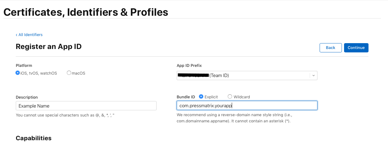Click the down arrow of Team ID selector
The height and width of the screenshot is (147, 388).
pyautogui.click(x=313, y=76)
